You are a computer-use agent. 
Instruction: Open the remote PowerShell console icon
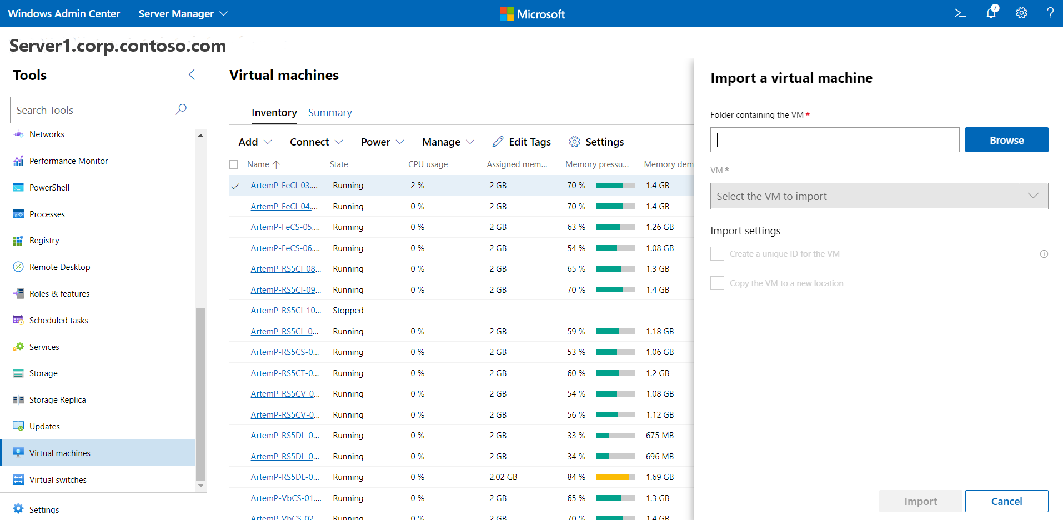pos(961,13)
